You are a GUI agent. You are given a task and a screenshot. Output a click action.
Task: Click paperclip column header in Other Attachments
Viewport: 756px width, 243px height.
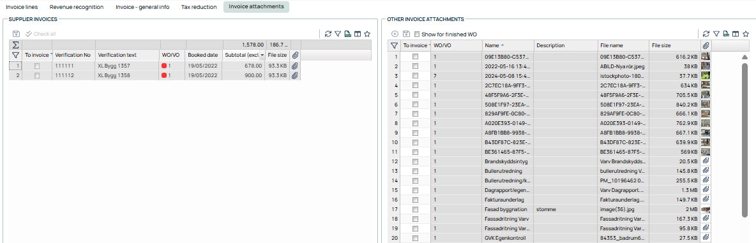[706, 45]
